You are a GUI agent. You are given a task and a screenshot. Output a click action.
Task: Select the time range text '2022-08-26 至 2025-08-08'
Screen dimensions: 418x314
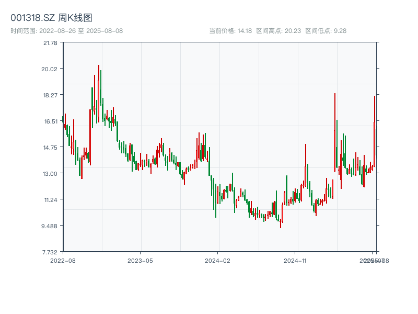[81, 31]
